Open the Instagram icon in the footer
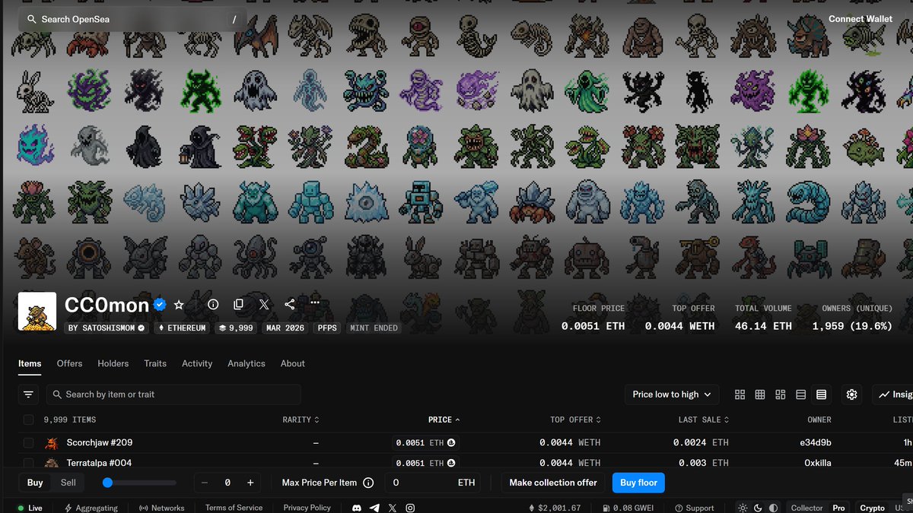 (410, 508)
